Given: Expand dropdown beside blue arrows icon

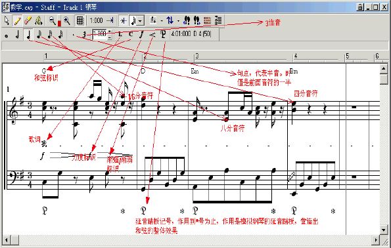Looking at the screenshot, I should coord(178,21).
